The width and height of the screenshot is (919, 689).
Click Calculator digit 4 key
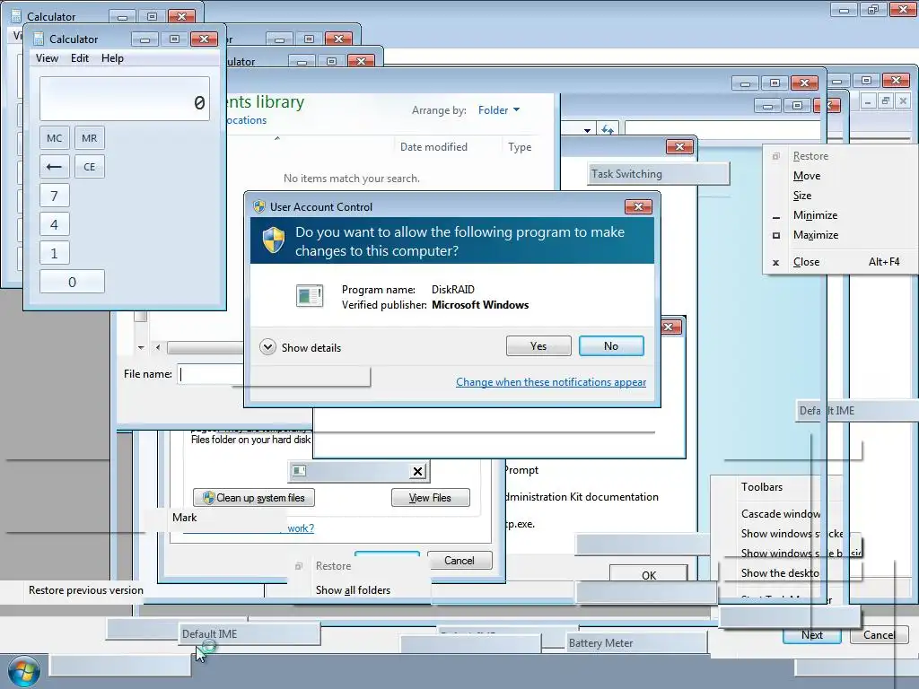coord(55,224)
